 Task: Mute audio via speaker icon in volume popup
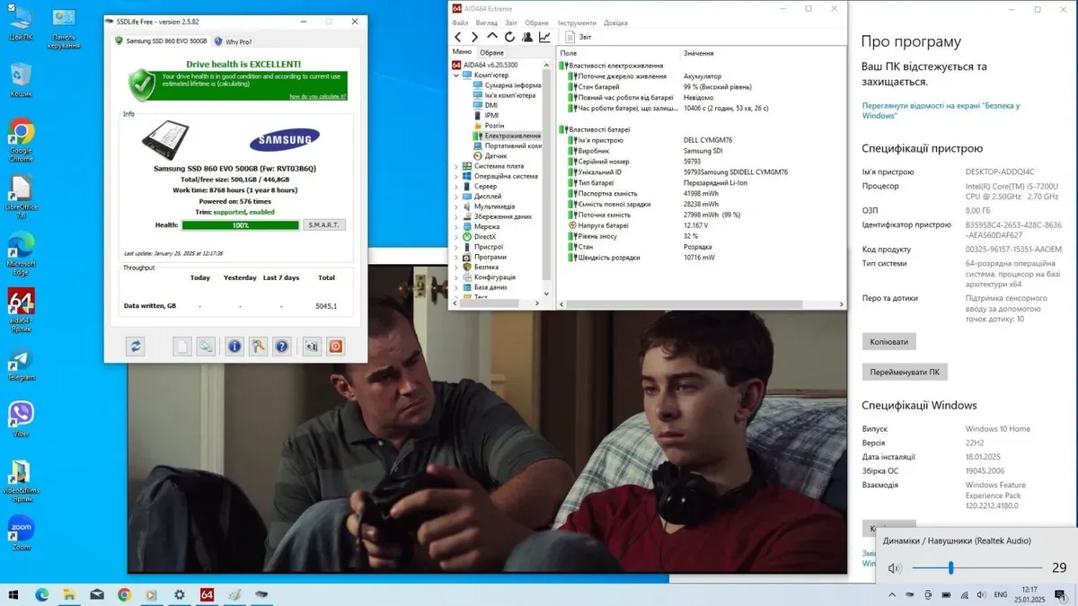pyautogui.click(x=894, y=568)
